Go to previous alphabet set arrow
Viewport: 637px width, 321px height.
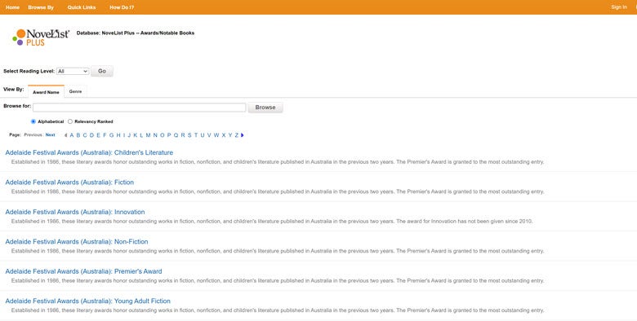[x=66, y=135]
